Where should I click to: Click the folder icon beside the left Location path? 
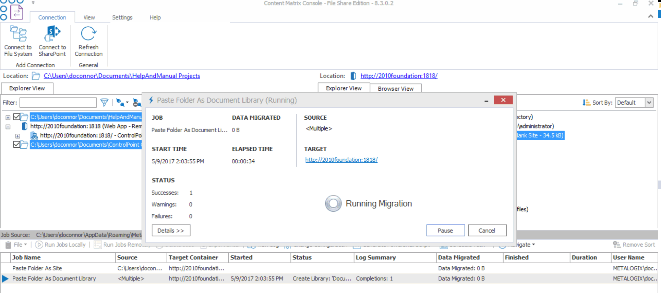click(36, 76)
